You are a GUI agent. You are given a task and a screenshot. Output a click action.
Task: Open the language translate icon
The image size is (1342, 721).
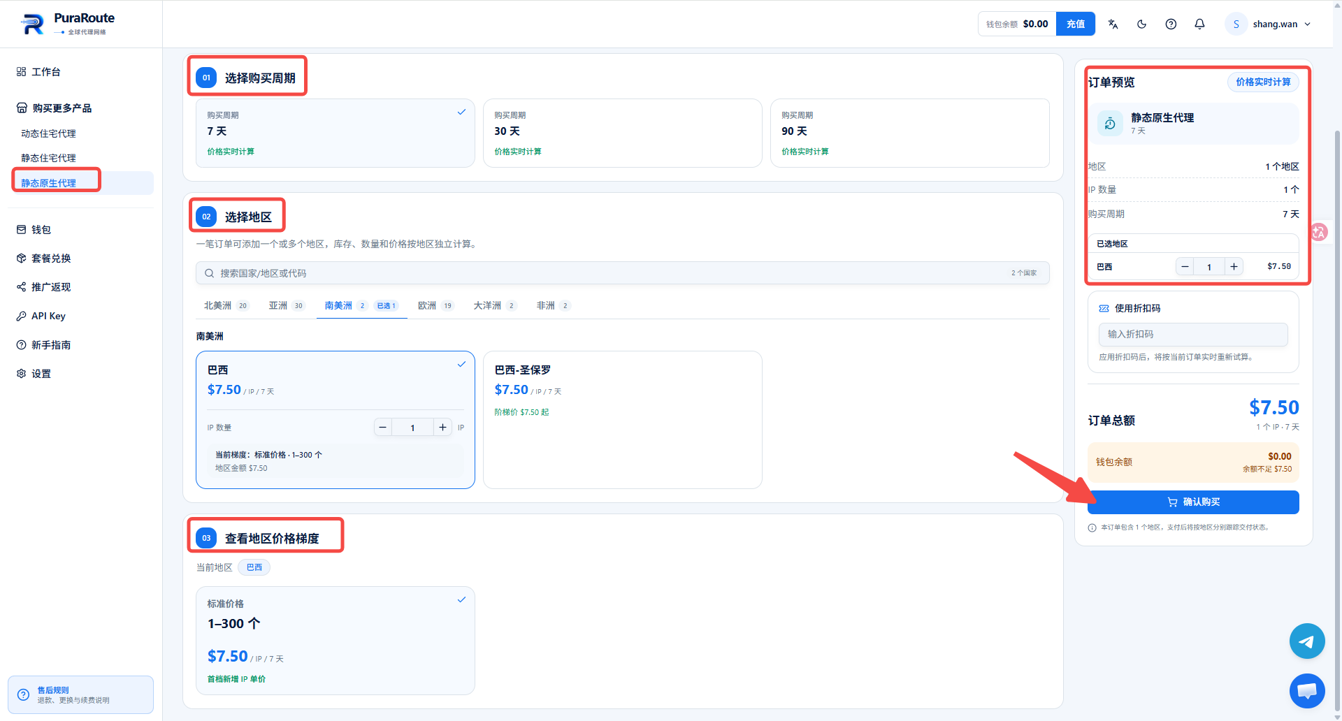coord(1113,24)
